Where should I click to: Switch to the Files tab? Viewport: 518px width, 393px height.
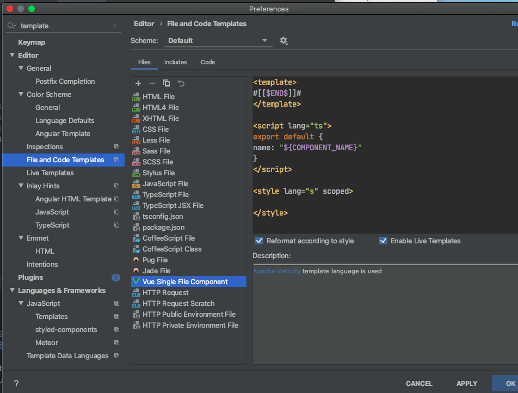144,62
